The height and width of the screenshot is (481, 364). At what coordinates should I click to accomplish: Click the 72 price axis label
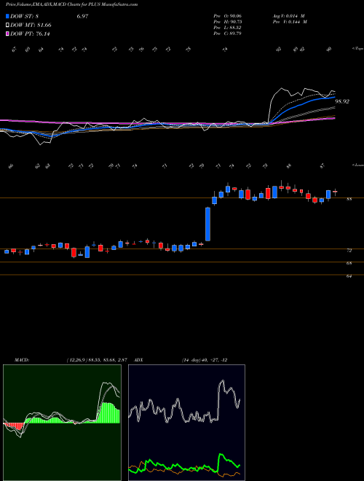pyautogui.click(x=349, y=251)
